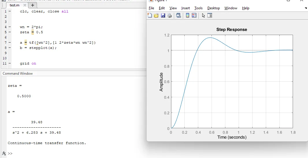This screenshot has width=308, height=158.
Task: Click the Insert Legend icon
Action: tap(194, 16)
